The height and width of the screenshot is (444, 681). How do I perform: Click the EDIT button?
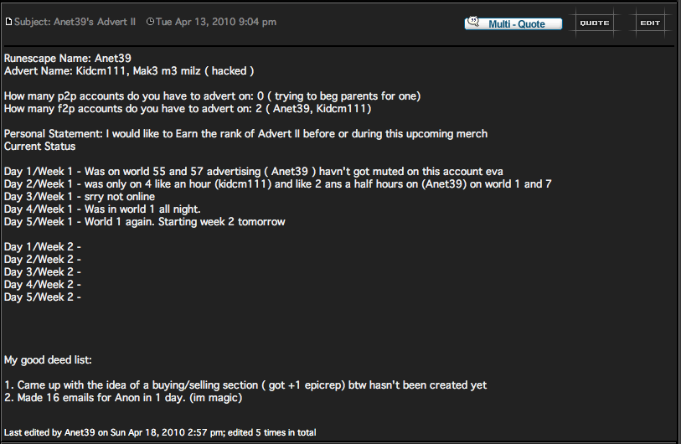click(649, 23)
